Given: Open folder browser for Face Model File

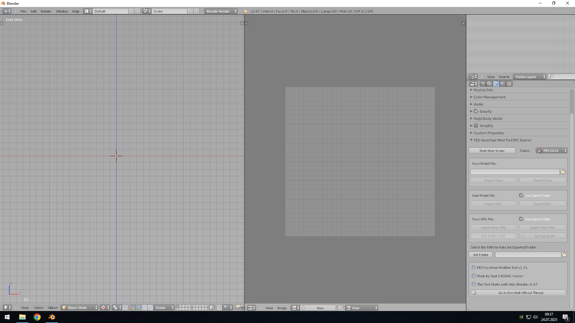Looking at the screenshot, I should 563,172.
